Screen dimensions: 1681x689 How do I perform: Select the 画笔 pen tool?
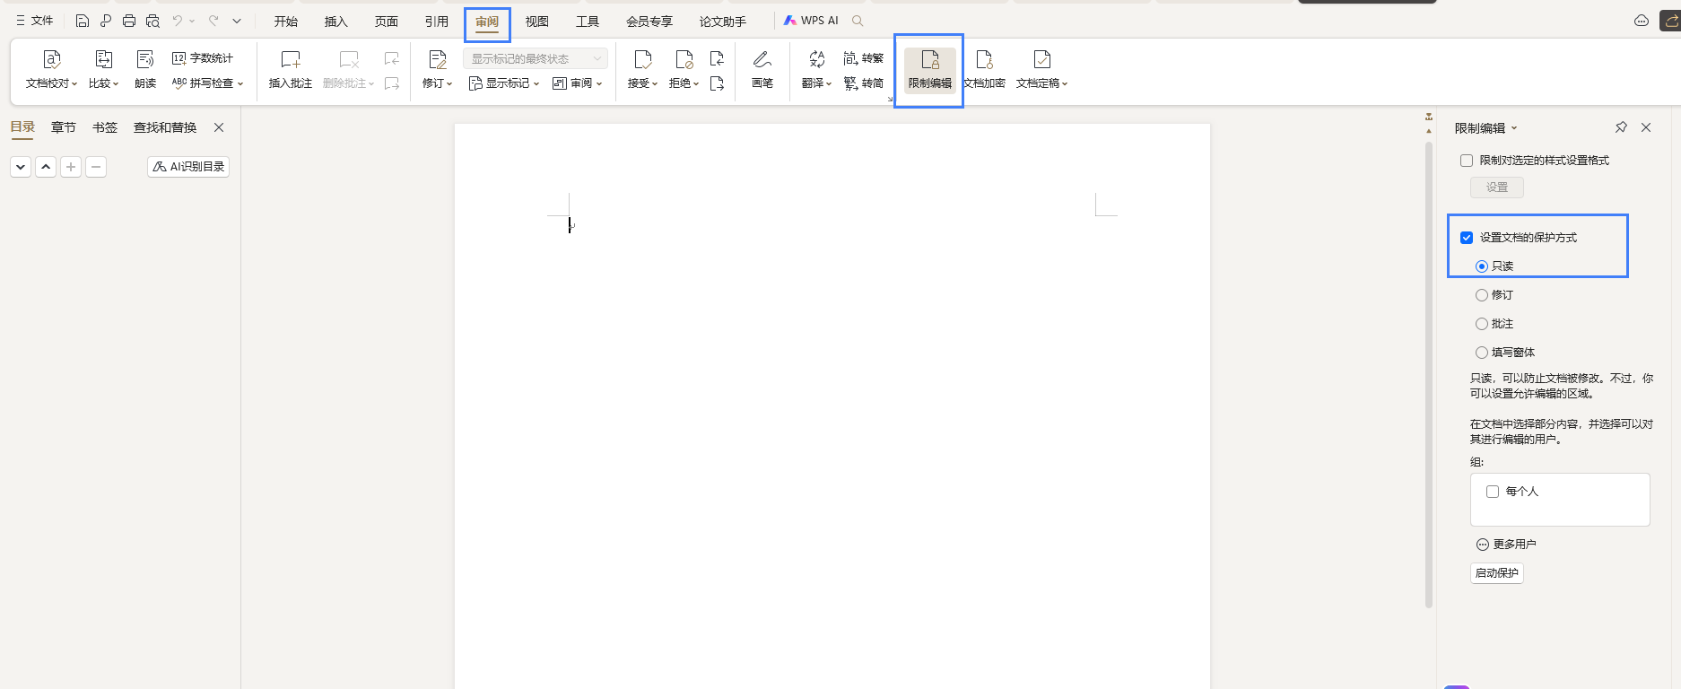[x=762, y=60]
